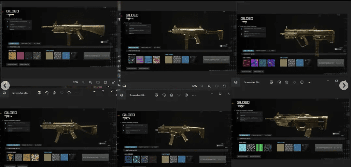Pick the blue completionist camo for Rival-9
351x167 pixels.
point(182,159)
